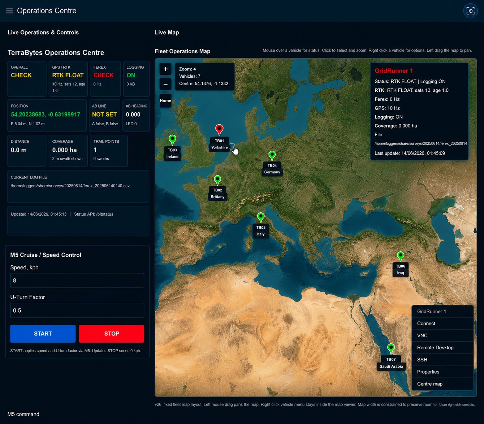
Task: Click the screenshot capture icon in header
Action: pos(470,11)
